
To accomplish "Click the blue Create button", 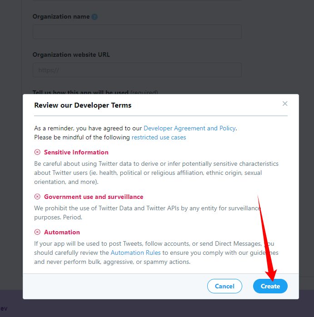I will [x=270, y=286].
